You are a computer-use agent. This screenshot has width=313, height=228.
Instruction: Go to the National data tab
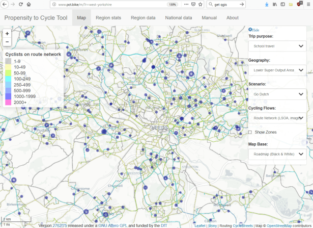[179, 18]
